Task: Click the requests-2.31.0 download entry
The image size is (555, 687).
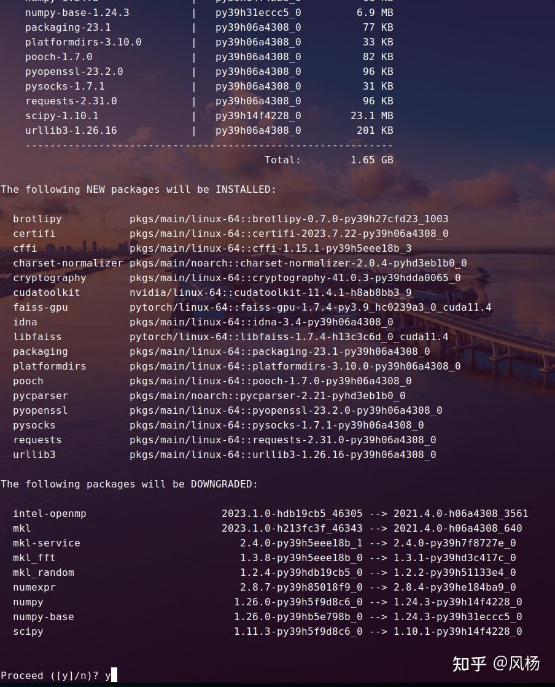Action: point(184,101)
